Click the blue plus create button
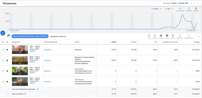202x98 pixels. pos(3,33)
